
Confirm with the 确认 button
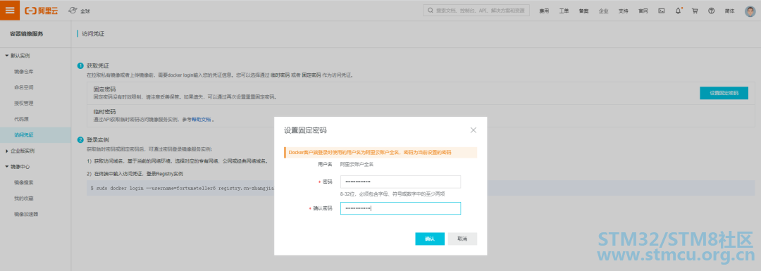(x=430, y=239)
